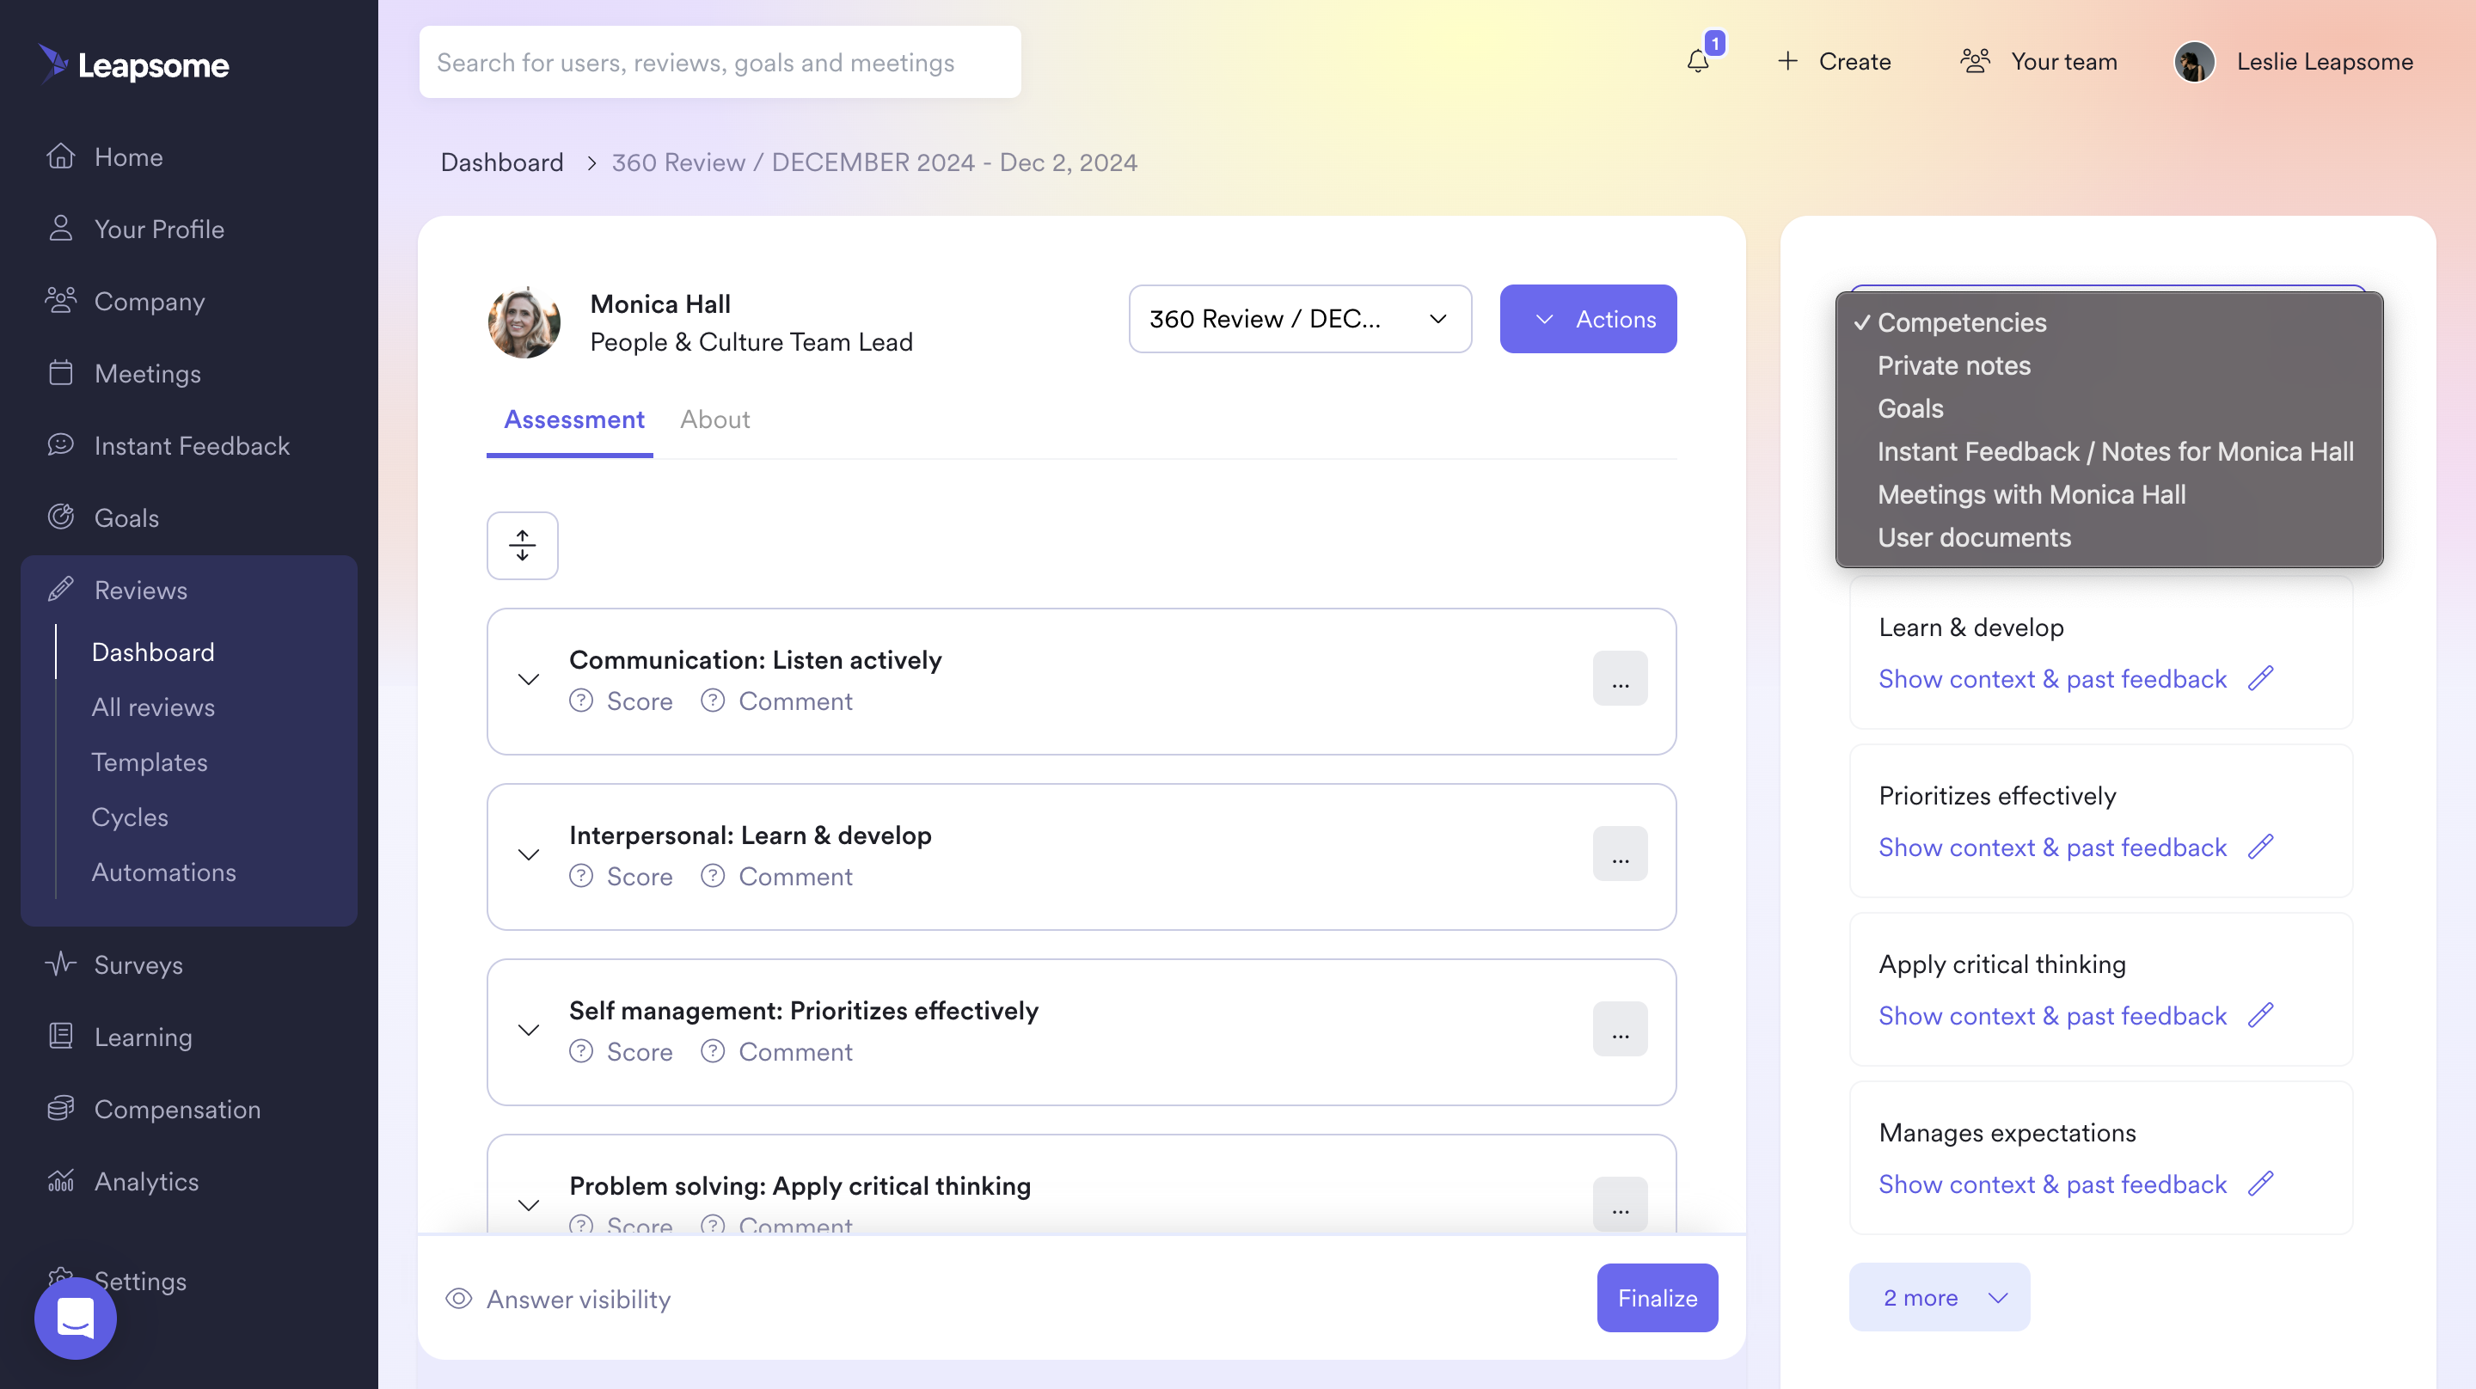The width and height of the screenshot is (2476, 1389).
Task: Open the 360 Review cycle dropdown
Action: coord(1300,319)
